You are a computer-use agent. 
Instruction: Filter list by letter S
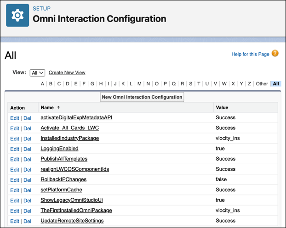[190, 84]
